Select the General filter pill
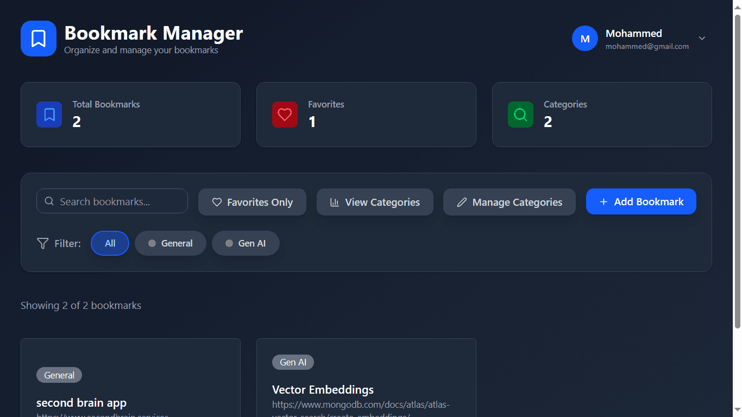The width and height of the screenshot is (742, 417). click(x=171, y=243)
